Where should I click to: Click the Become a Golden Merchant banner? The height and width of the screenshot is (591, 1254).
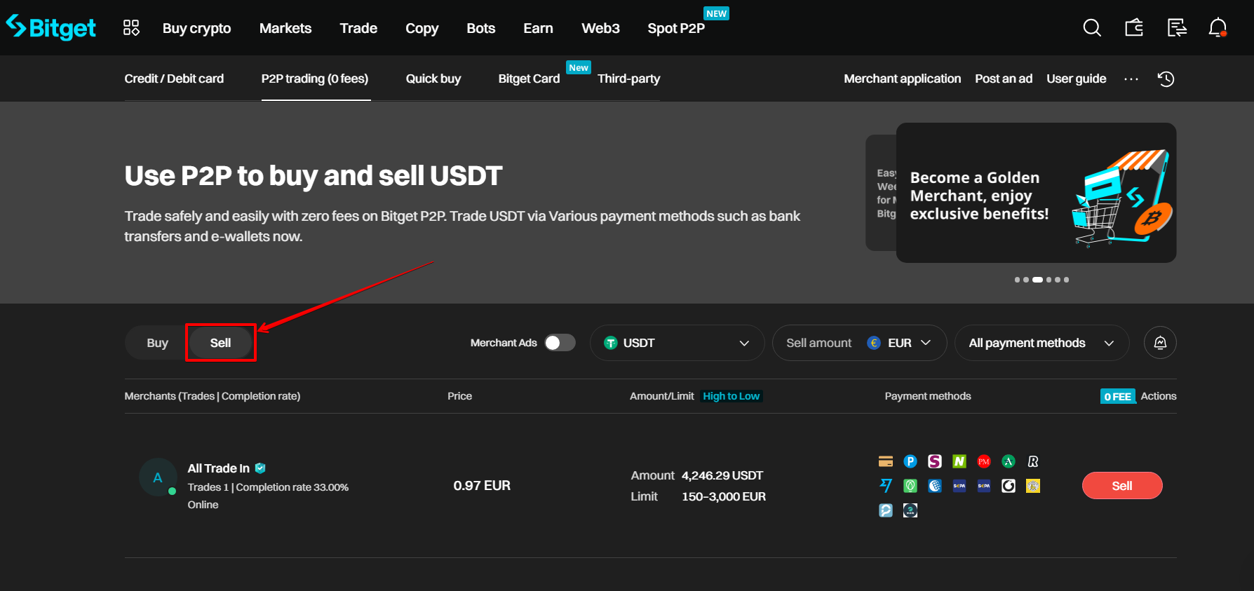point(1036,193)
